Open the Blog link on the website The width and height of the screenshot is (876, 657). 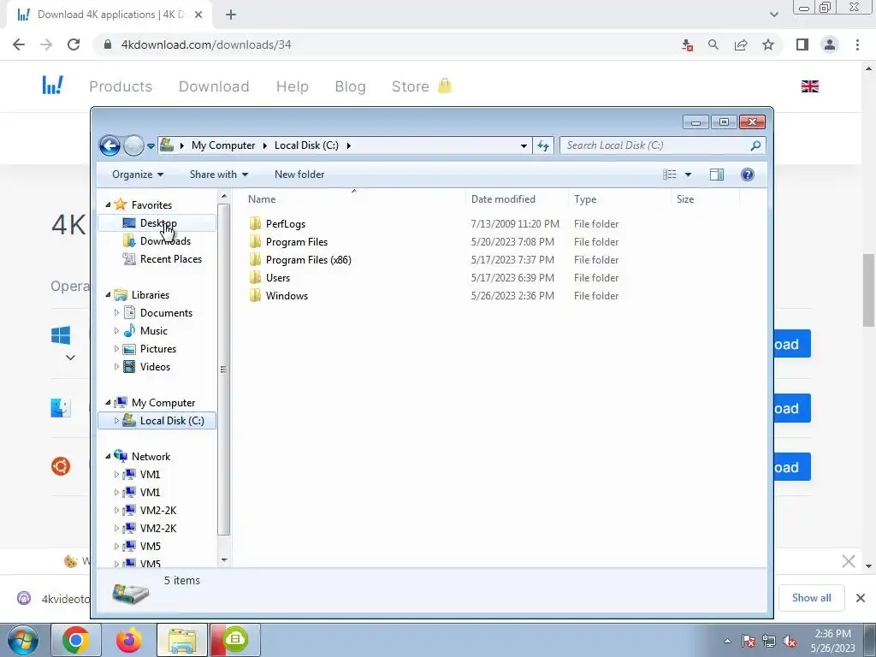(x=350, y=86)
